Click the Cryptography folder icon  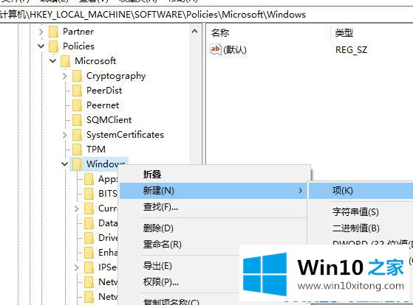(77, 76)
